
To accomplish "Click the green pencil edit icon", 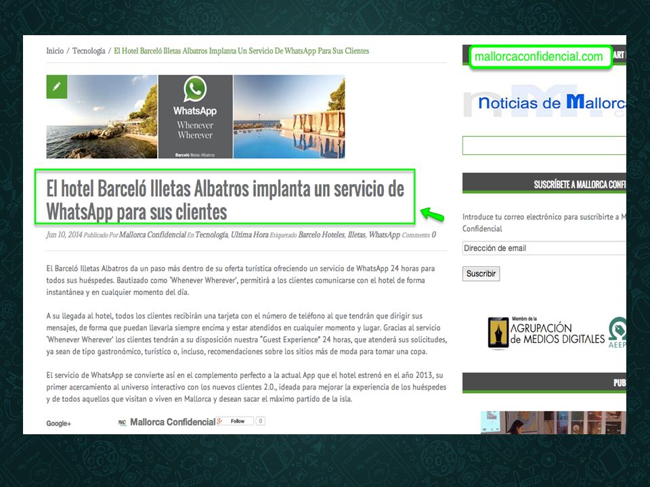I will pos(57,87).
